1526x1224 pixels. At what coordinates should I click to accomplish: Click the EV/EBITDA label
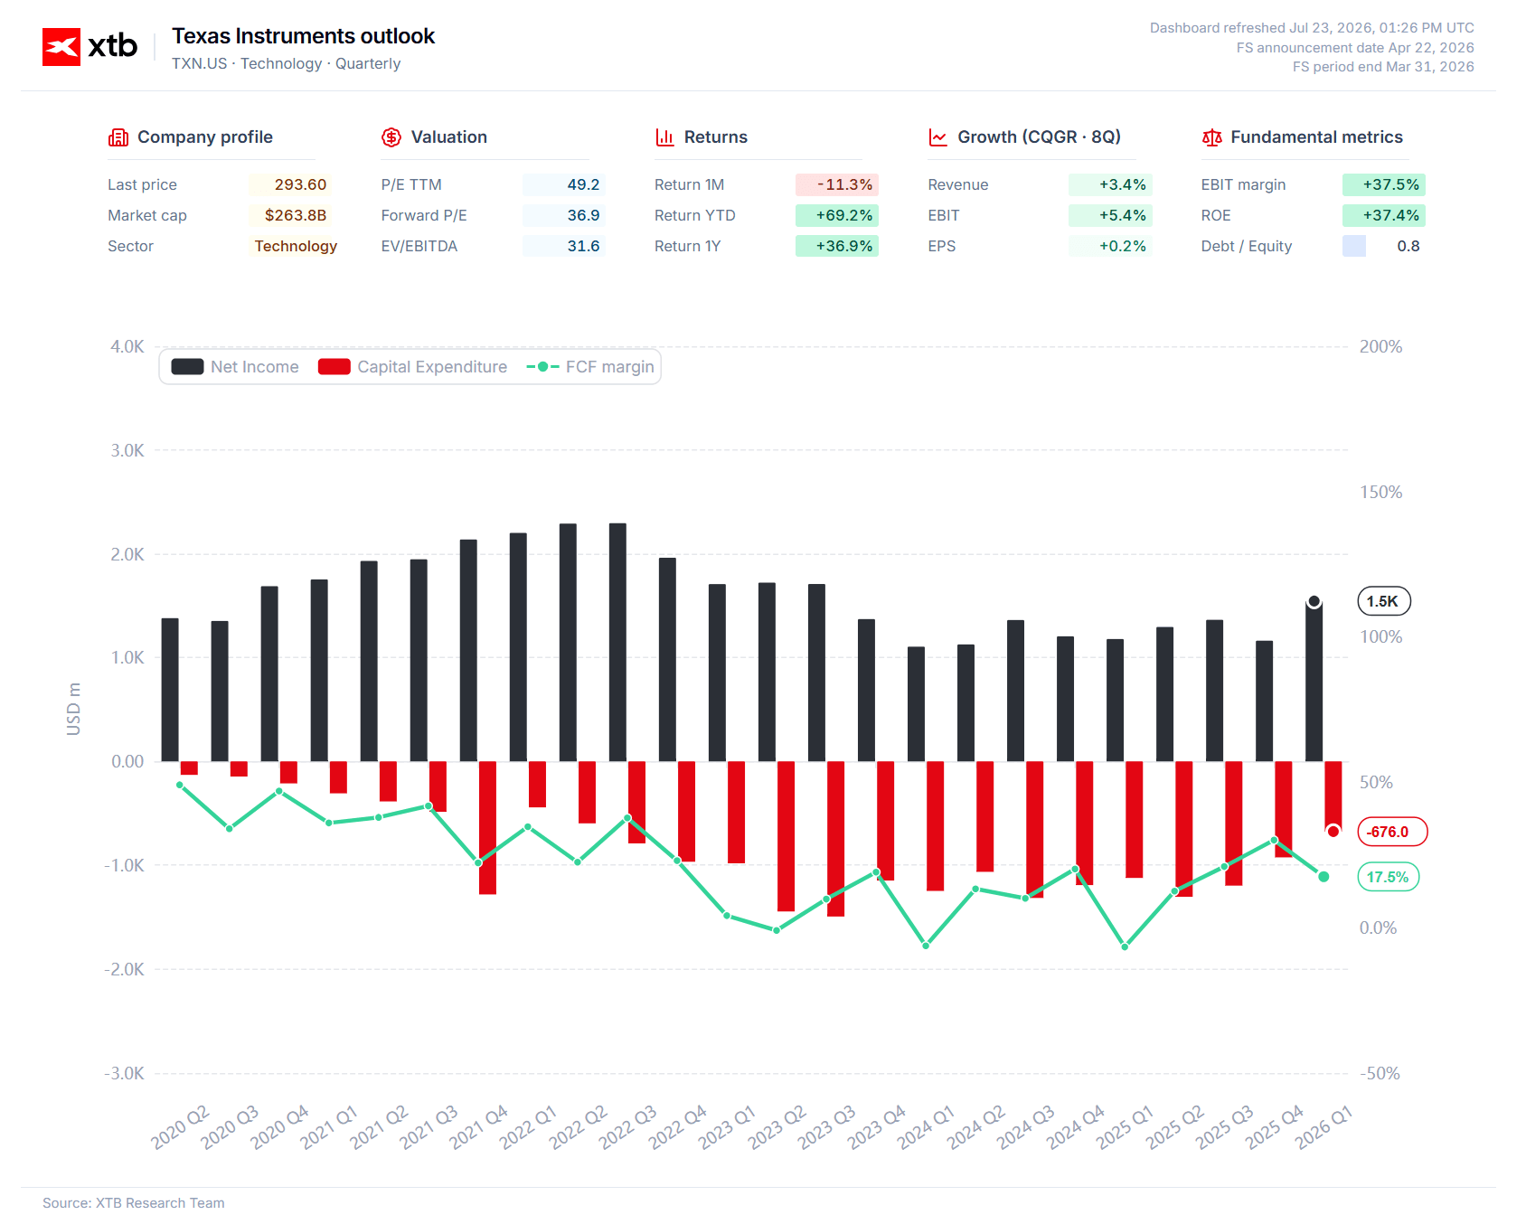419,246
